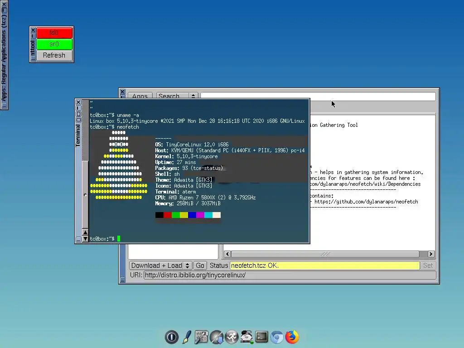Click the Go button
464x348 pixels.
click(x=200, y=266)
